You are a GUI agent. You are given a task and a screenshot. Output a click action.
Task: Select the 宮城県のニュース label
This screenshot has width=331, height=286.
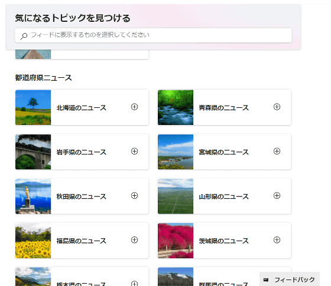tap(224, 152)
